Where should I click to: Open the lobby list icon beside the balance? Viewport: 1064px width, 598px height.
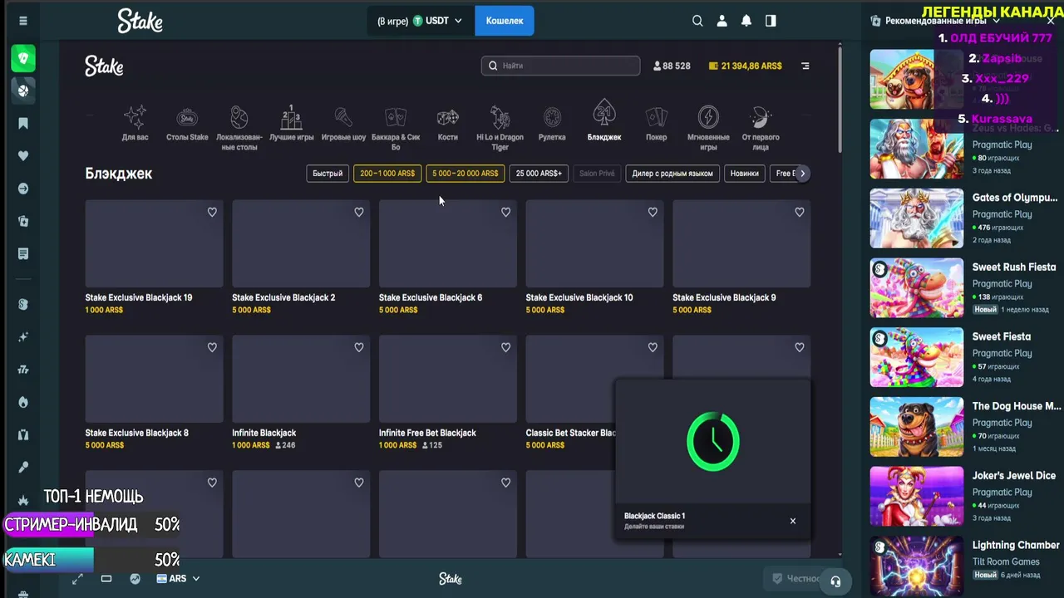point(805,66)
